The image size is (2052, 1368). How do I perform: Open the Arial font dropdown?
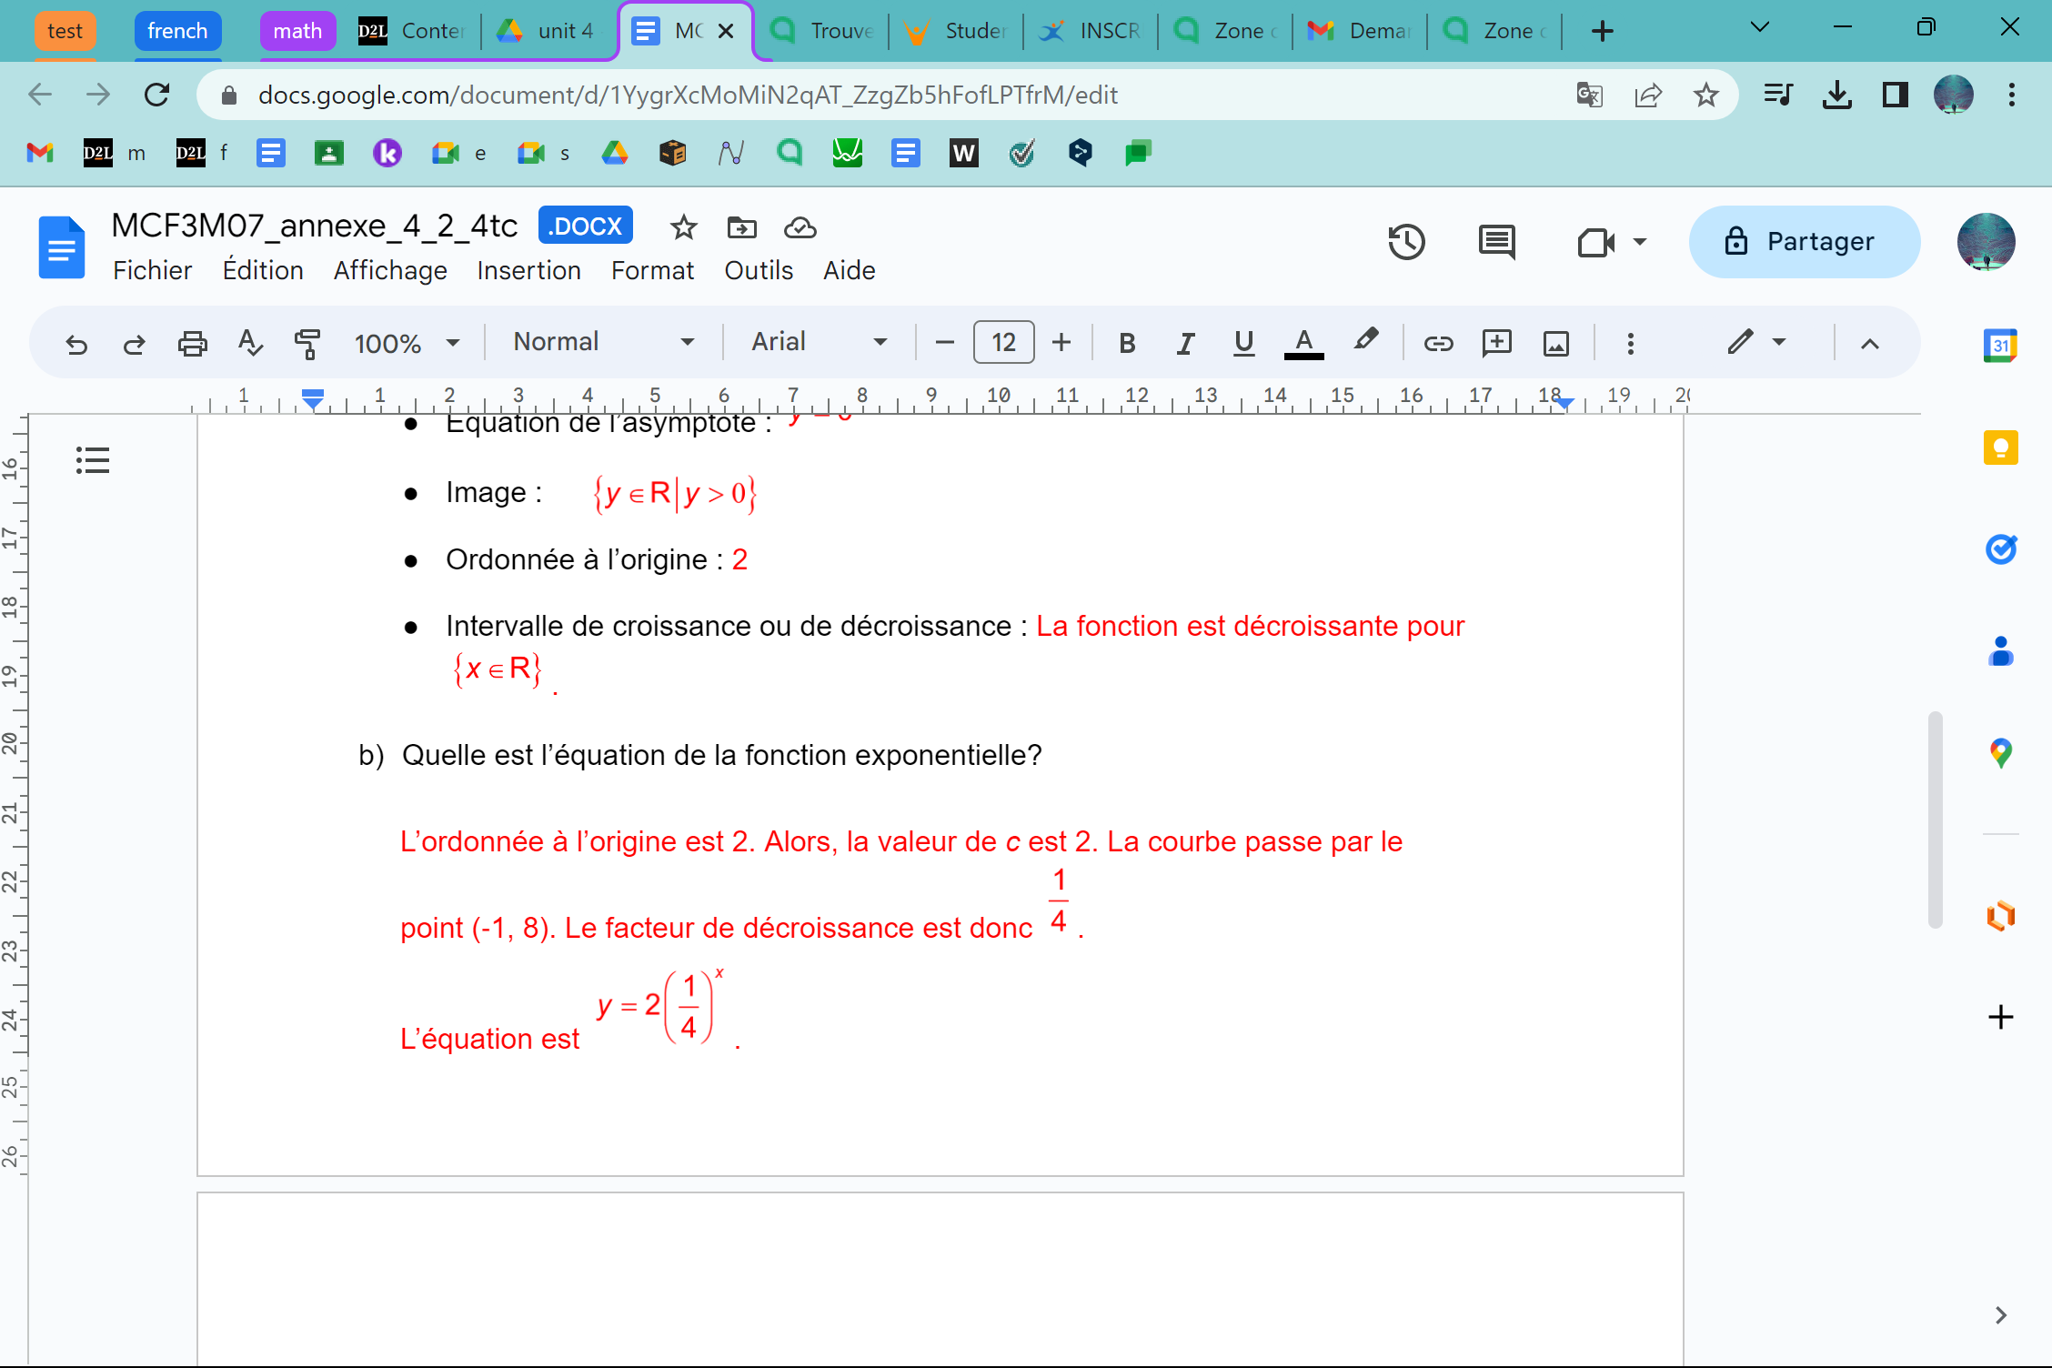click(818, 342)
